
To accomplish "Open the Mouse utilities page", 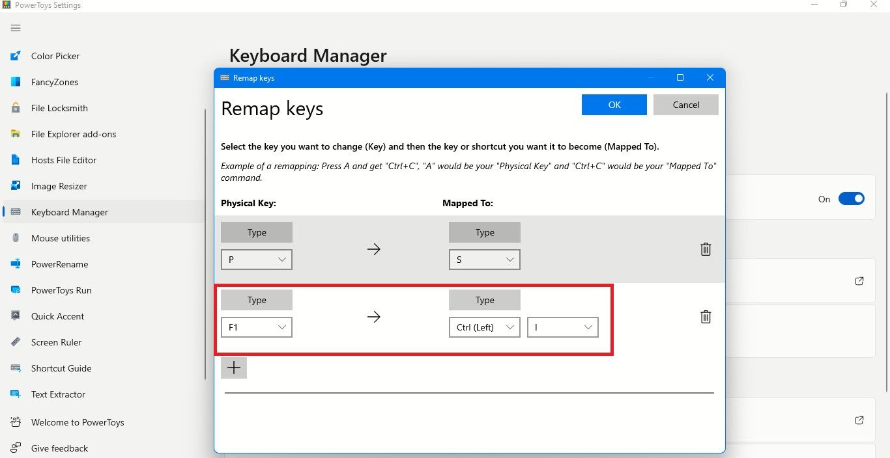I will coord(61,238).
